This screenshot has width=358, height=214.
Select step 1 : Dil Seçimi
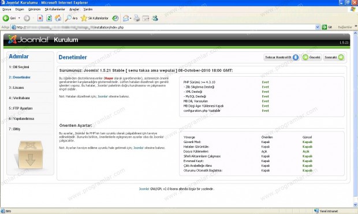click(19, 67)
